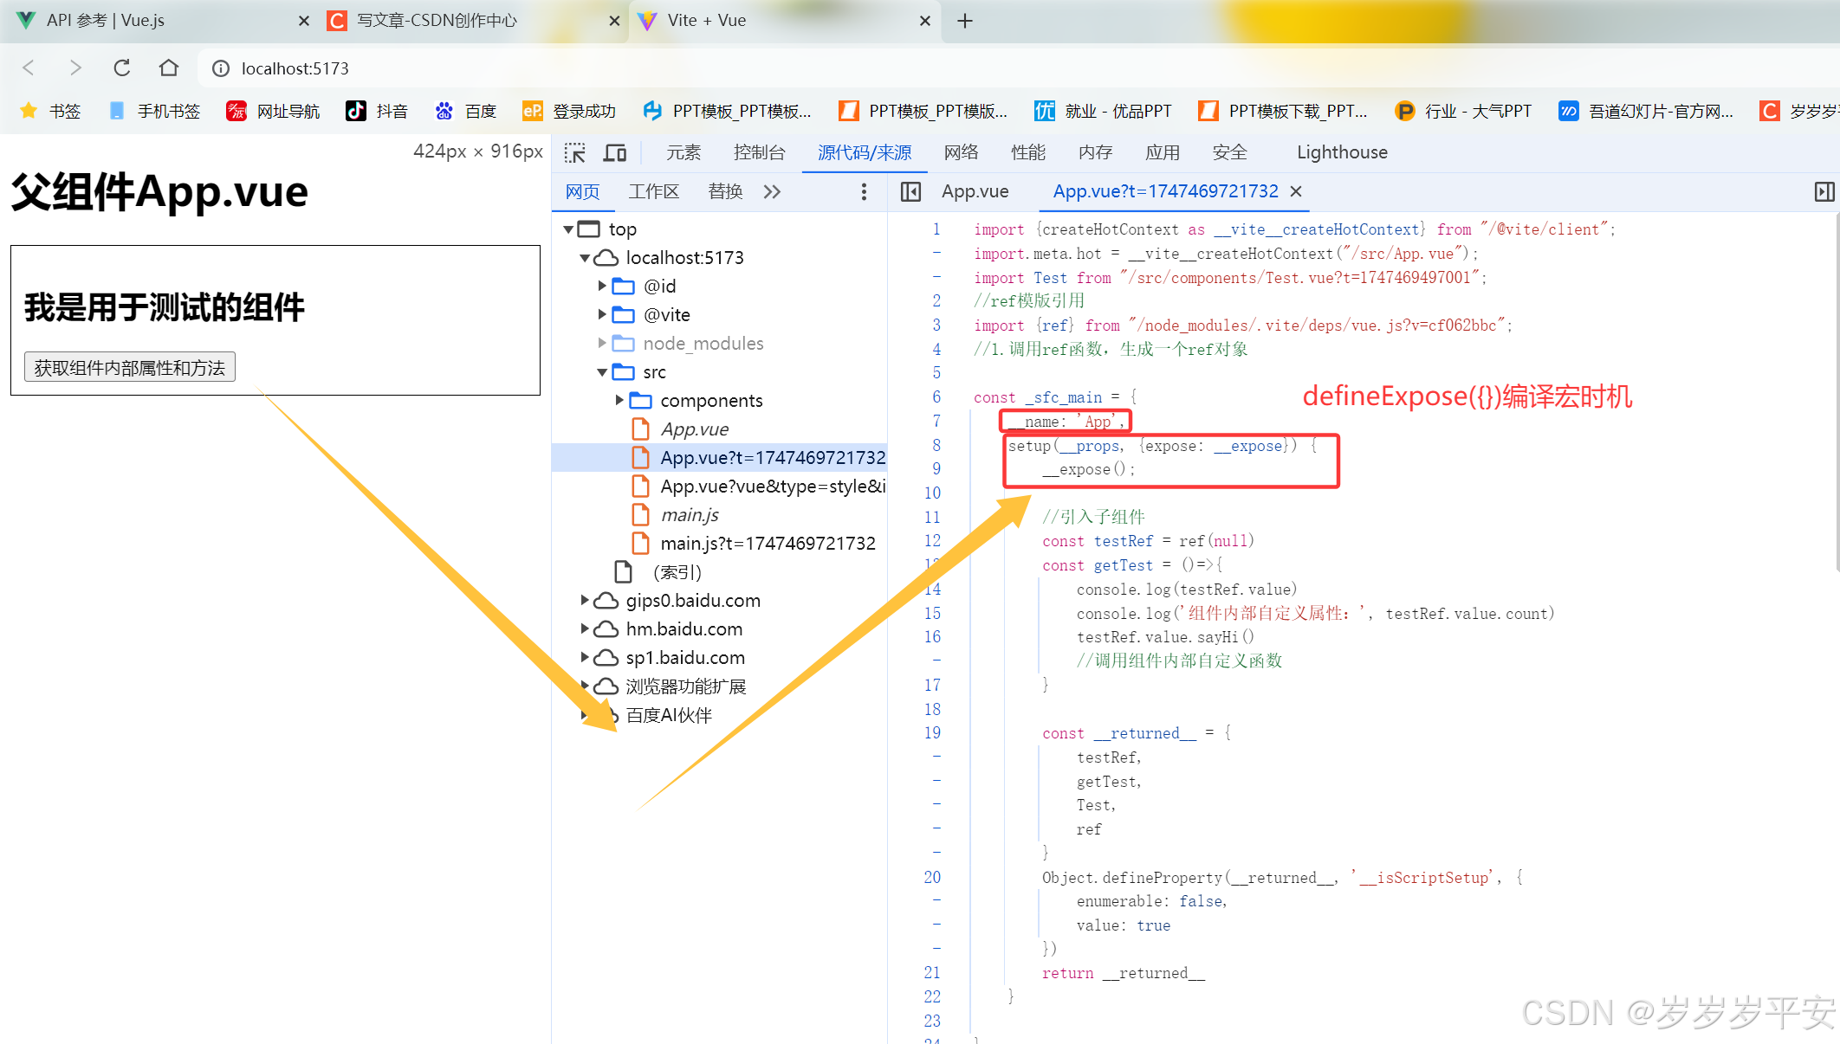Hide the navigator sidebar panel icon
Image resolution: width=1840 pixels, height=1044 pixels.
click(x=910, y=191)
